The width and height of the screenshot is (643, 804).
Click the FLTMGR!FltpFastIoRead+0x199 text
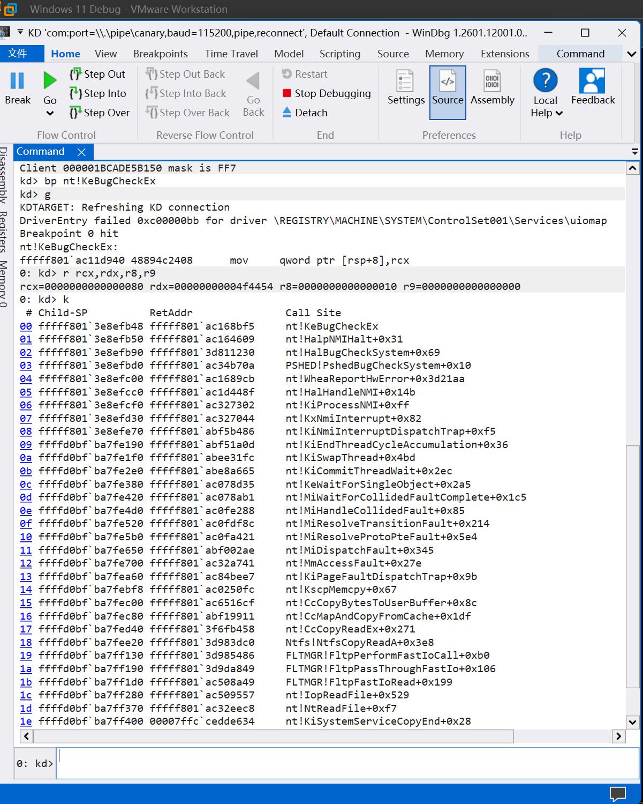(369, 682)
